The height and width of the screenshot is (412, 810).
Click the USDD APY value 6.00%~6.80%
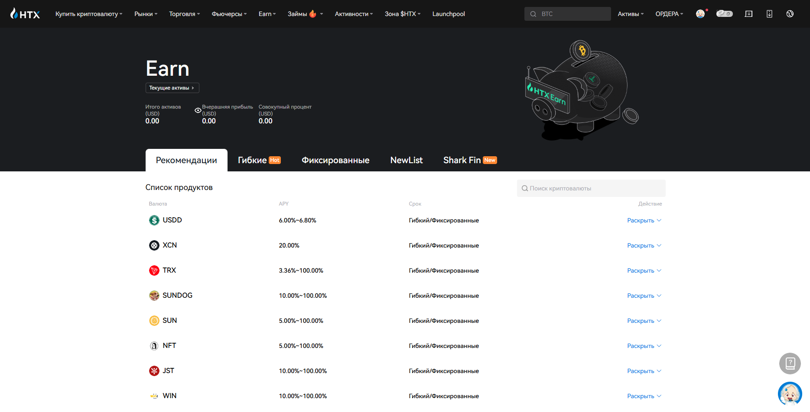(x=297, y=220)
